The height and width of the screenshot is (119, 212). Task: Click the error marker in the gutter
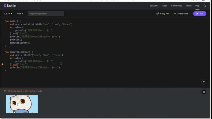point(2,64)
